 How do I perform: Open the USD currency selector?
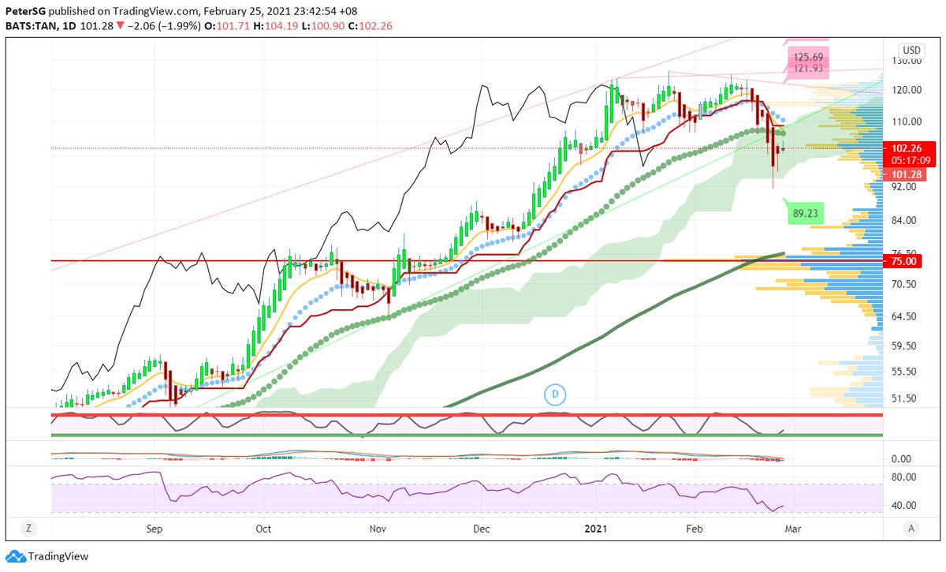[912, 50]
